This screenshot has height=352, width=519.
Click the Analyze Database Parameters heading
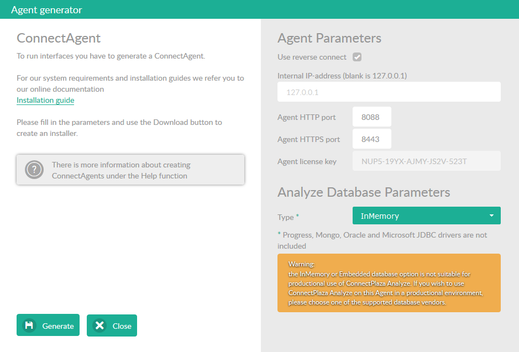point(364,192)
